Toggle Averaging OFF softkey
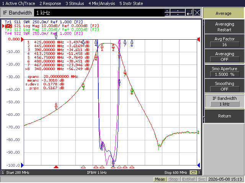Screen dimensions: 245x183 pyautogui.click(x=224, y=57)
